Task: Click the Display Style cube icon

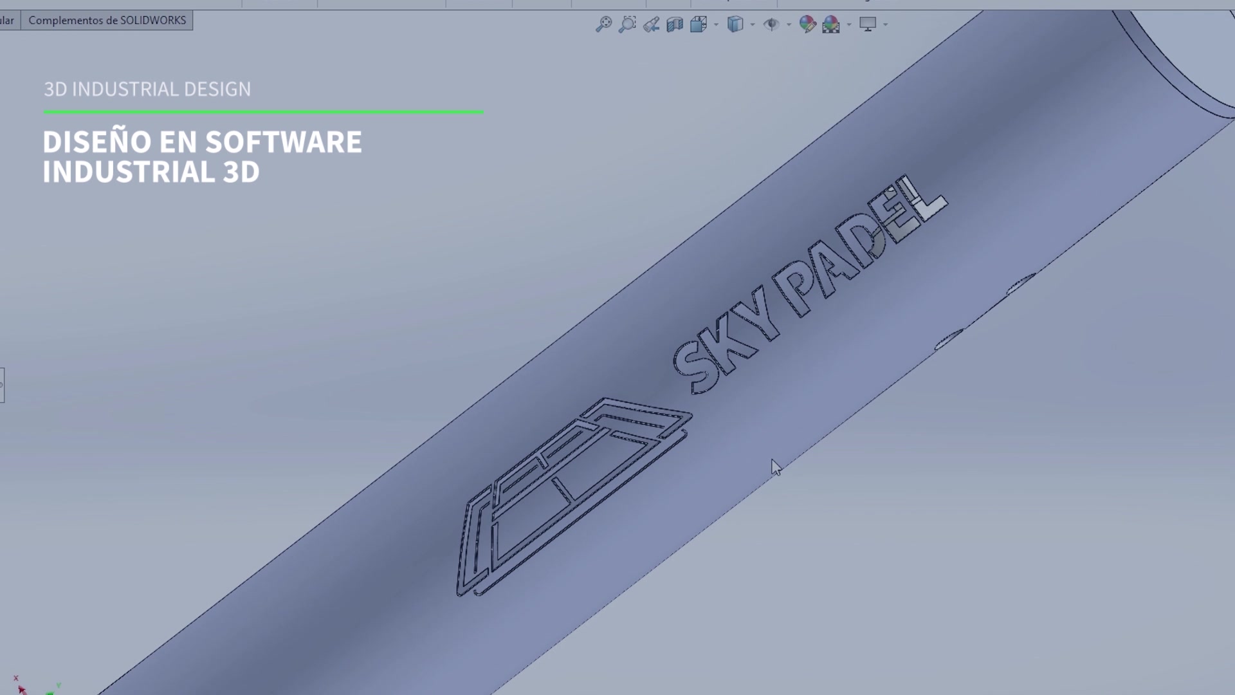Action: tap(735, 24)
